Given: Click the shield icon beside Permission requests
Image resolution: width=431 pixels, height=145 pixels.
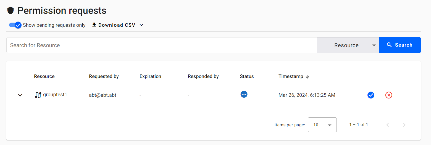Looking at the screenshot, I should [x=10, y=11].
